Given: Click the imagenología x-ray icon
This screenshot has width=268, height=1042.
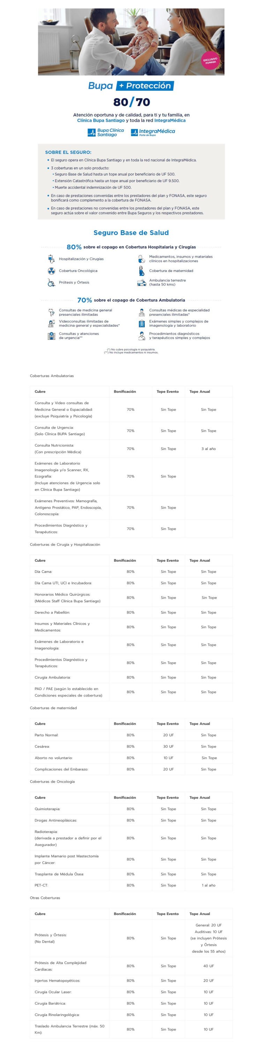Looking at the screenshot, I should coord(141,324).
